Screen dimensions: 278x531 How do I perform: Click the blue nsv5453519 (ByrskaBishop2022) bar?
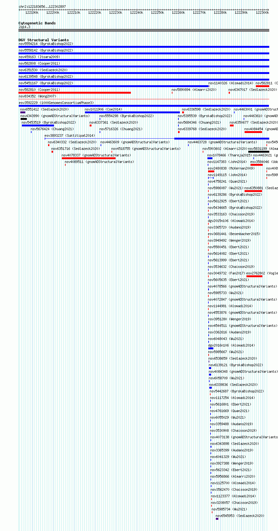pos(38,125)
